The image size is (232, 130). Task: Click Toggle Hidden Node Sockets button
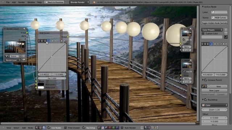click(x=214, y=23)
